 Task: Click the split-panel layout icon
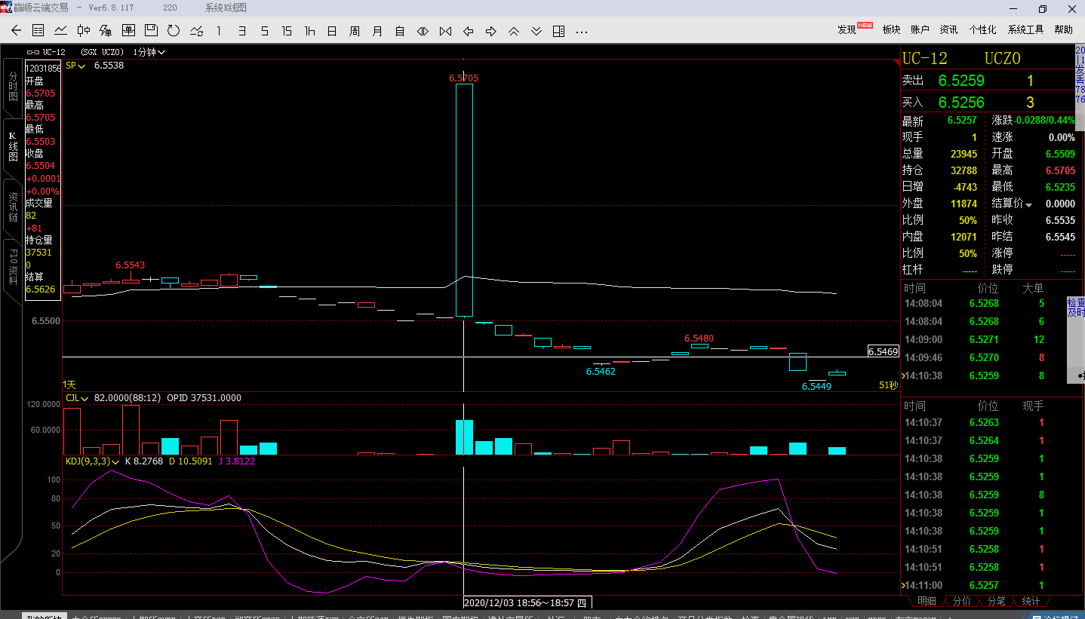[558, 31]
